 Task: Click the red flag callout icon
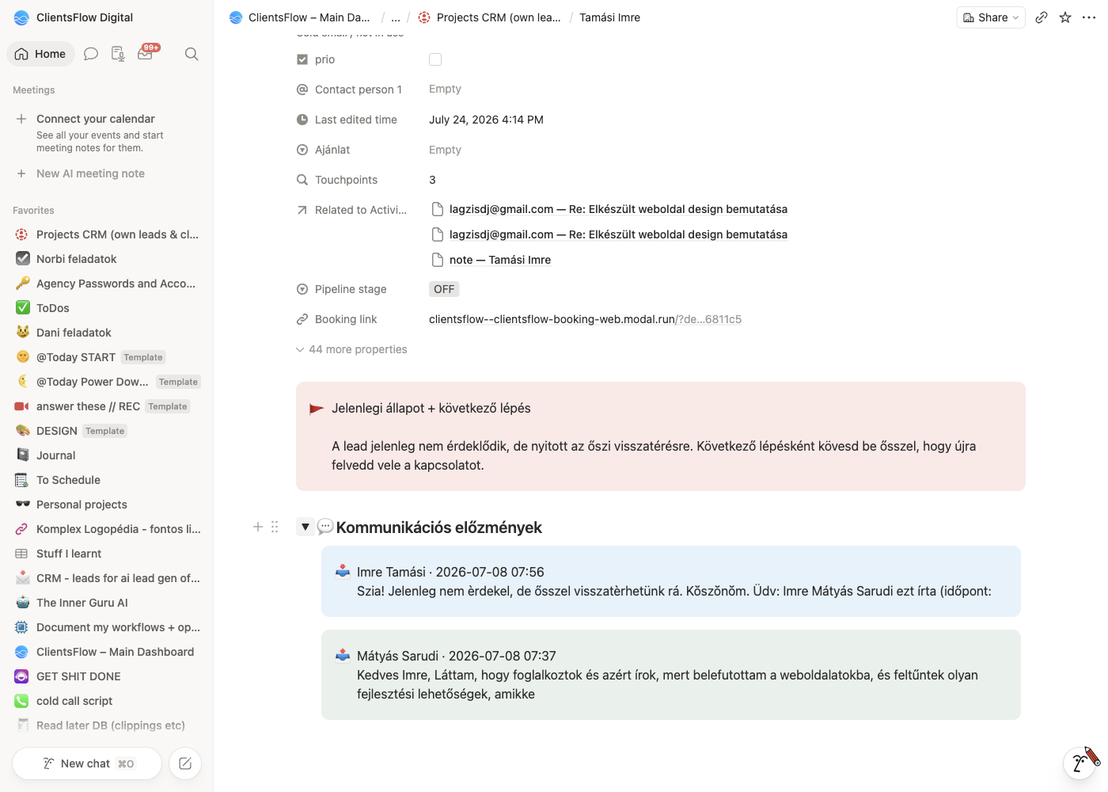(x=317, y=409)
